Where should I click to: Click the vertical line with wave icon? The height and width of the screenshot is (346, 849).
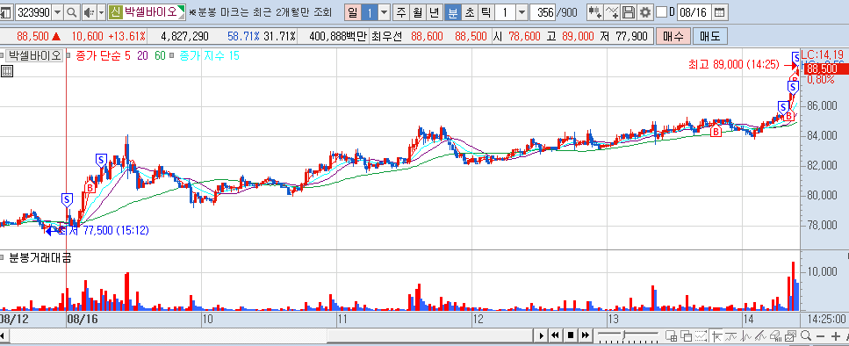click(745, 335)
